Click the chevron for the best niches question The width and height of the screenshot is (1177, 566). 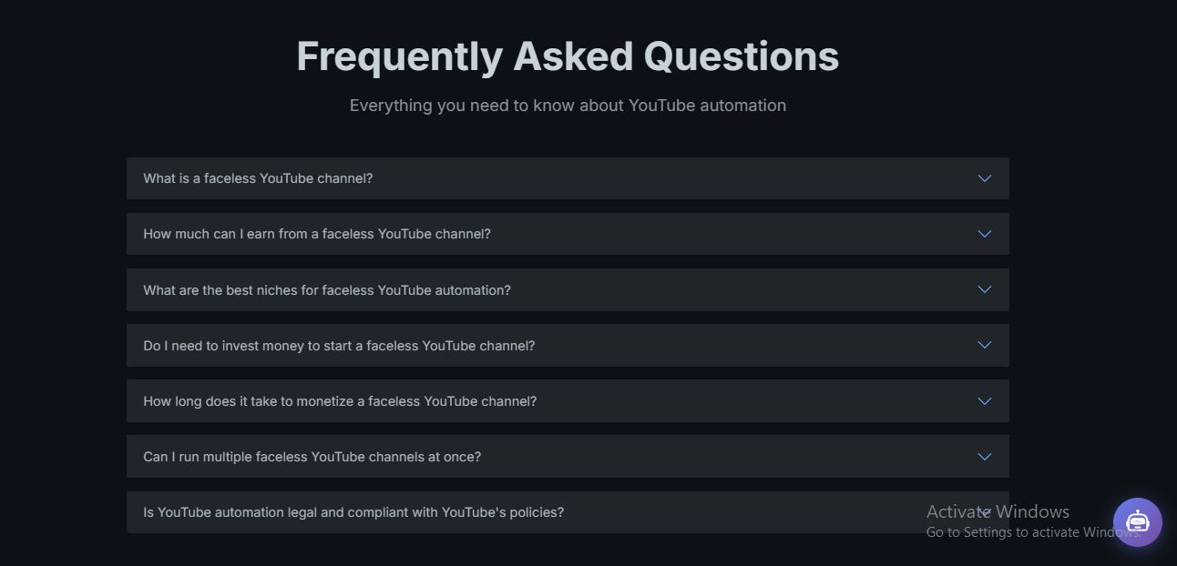tap(984, 289)
